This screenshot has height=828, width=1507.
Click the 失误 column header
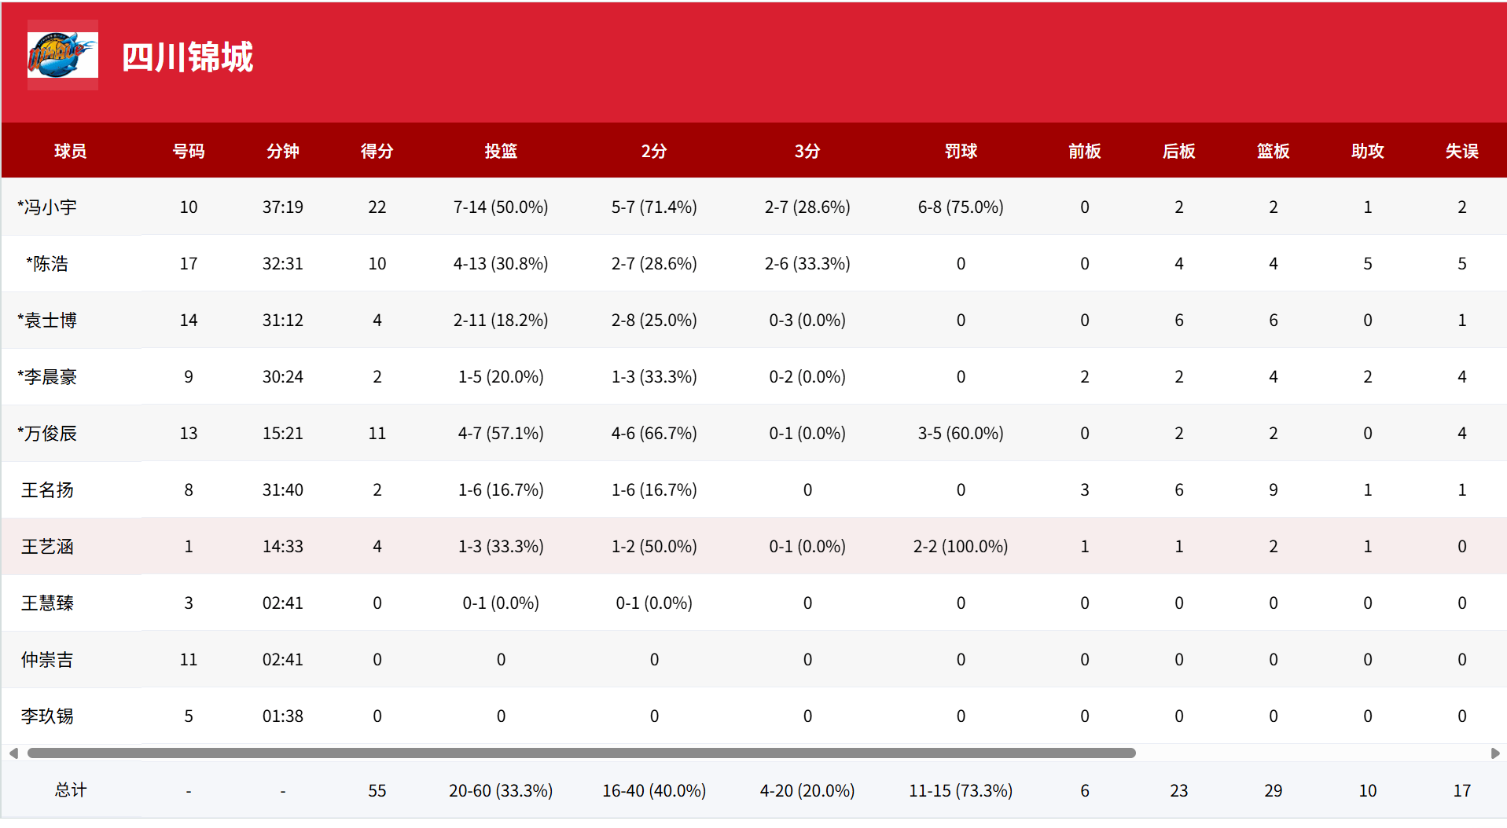[x=1462, y=151]
